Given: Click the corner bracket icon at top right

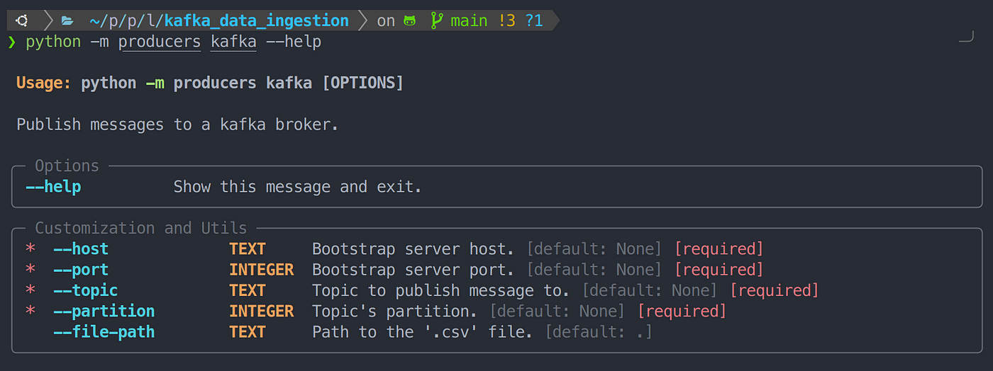Looking at the screenshot, I should coord(966,37).
